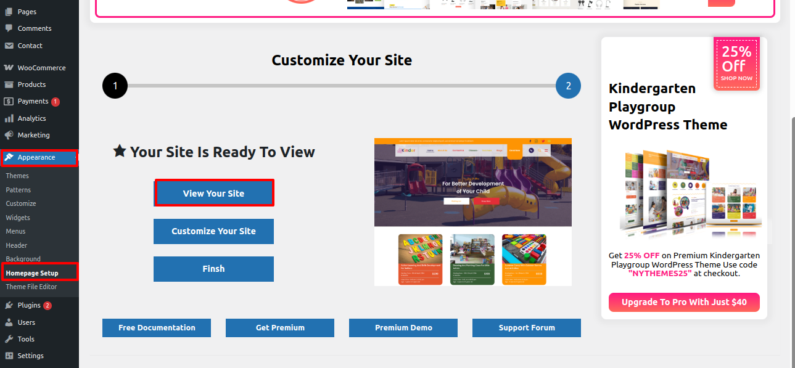Viewport: 795px width, 368px height.
Task: Click the Tools wrench icon
Action: (x=9, y=339)
